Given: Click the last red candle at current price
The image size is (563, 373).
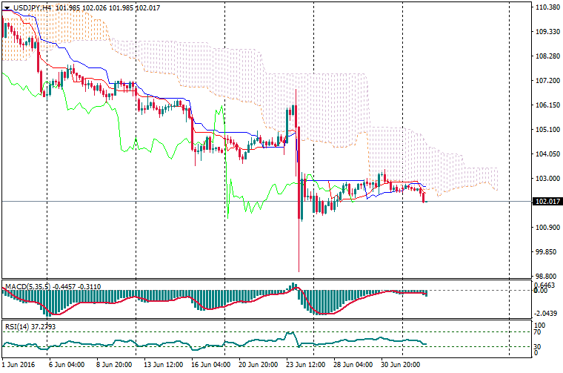Looking at the screenshot, I should 424,197.
